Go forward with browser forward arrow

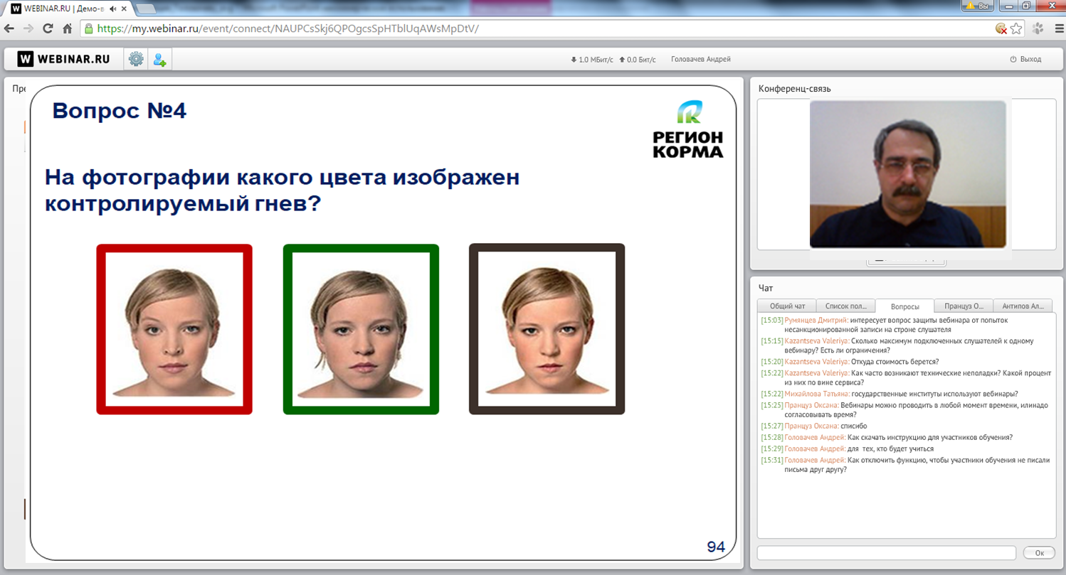pos(28,28)
